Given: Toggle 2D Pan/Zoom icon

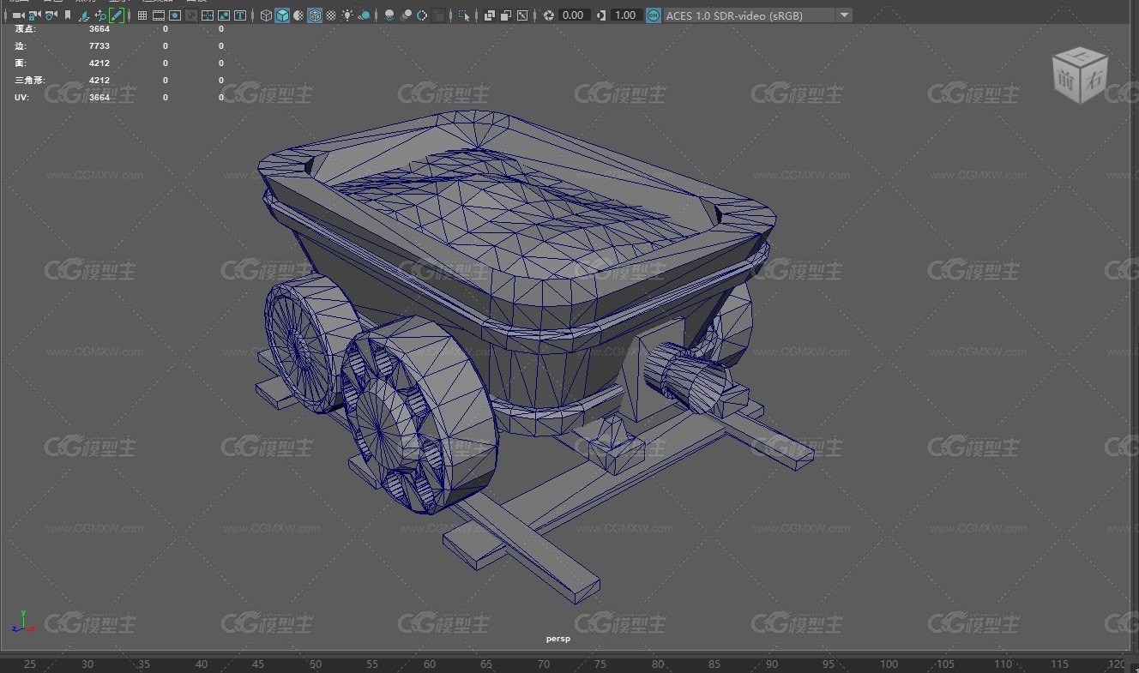Looking at the screenshot, I should 100,15.
